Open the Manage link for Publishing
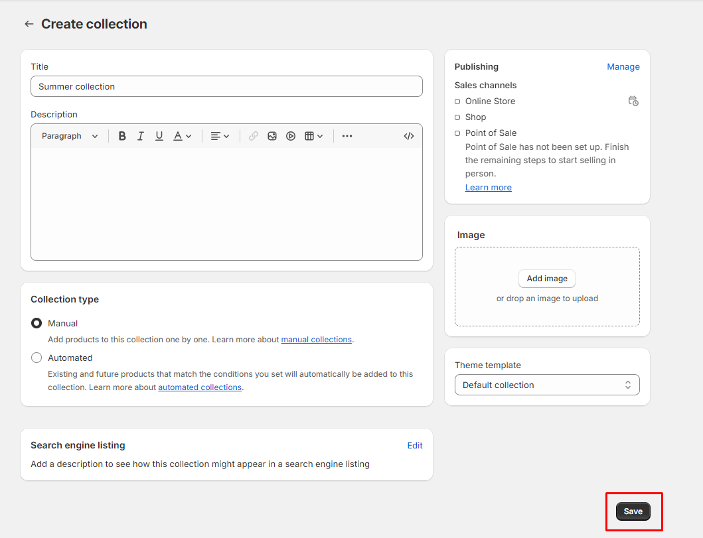 (x=623, y=66)
